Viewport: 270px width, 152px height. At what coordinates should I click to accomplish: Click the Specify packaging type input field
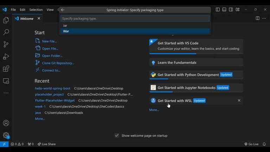(135, 18)
